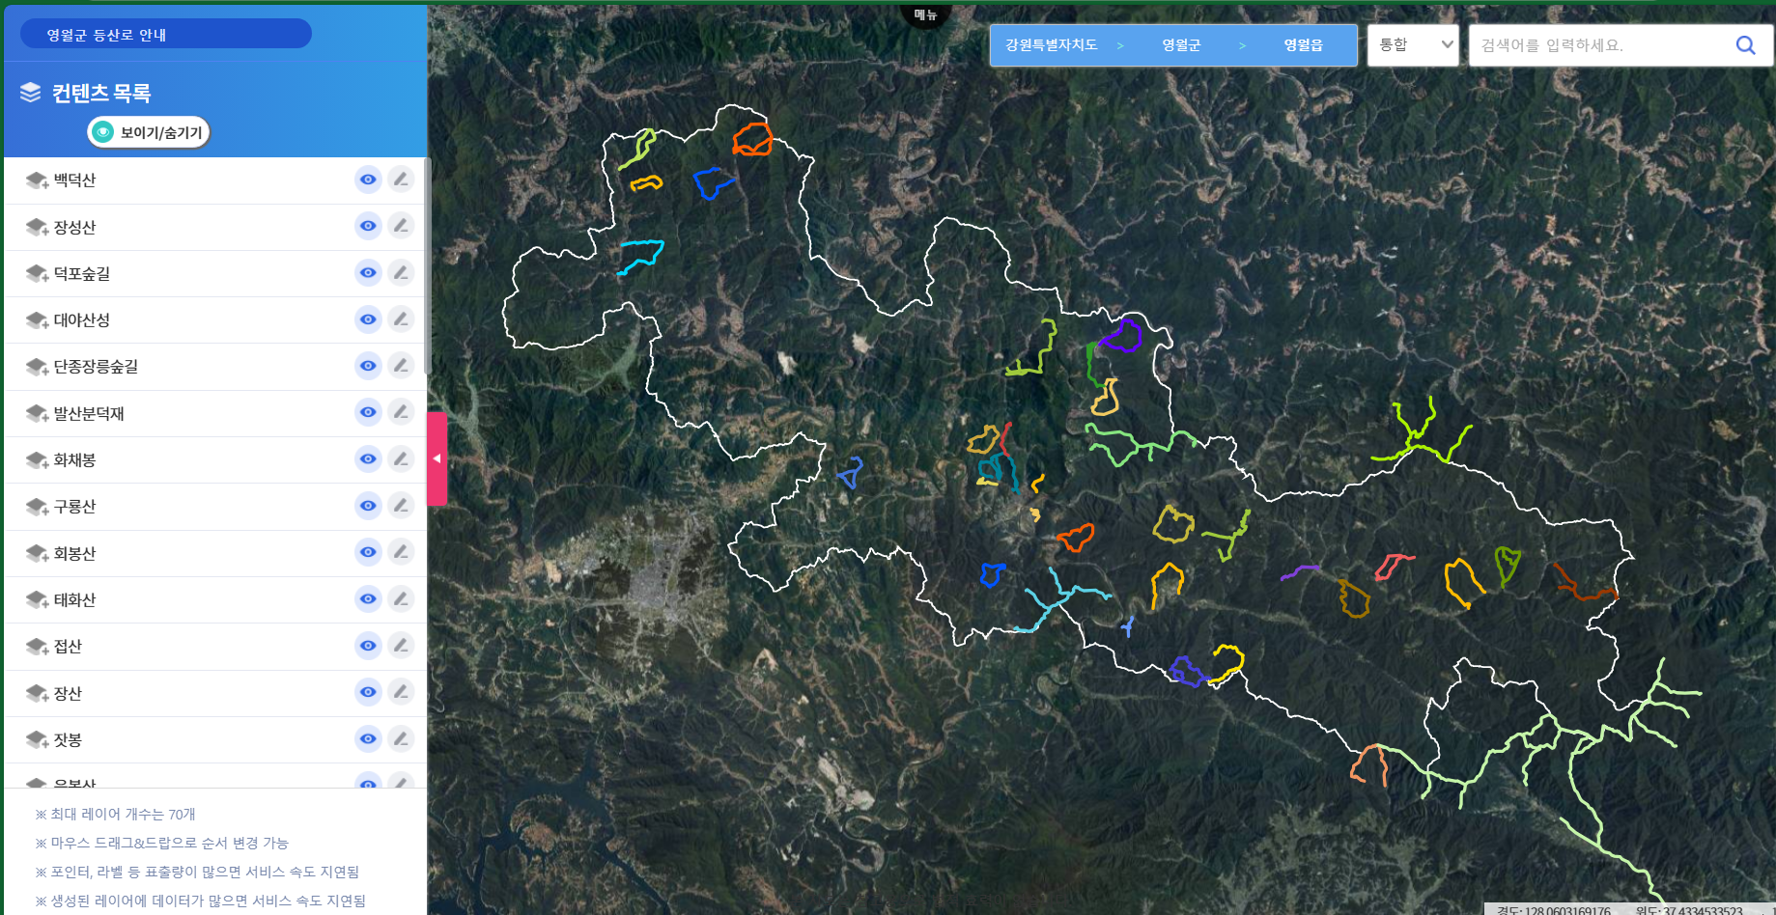Open the 통합 search type dropdown
Viewport: 1776px width, 915px height.
click(1413, 45)
